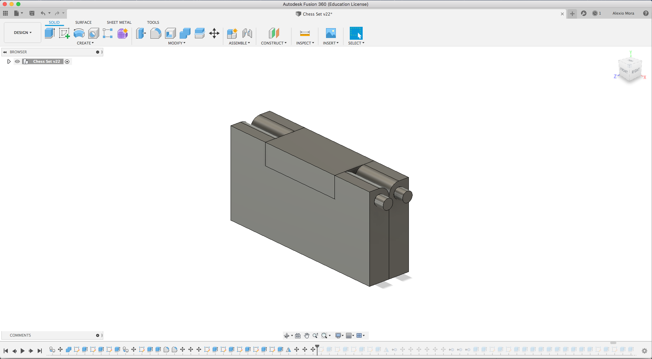Open the Help question mark icon
Image resolution: width=652 pixels, height=359 pixels.
[646, 13]
